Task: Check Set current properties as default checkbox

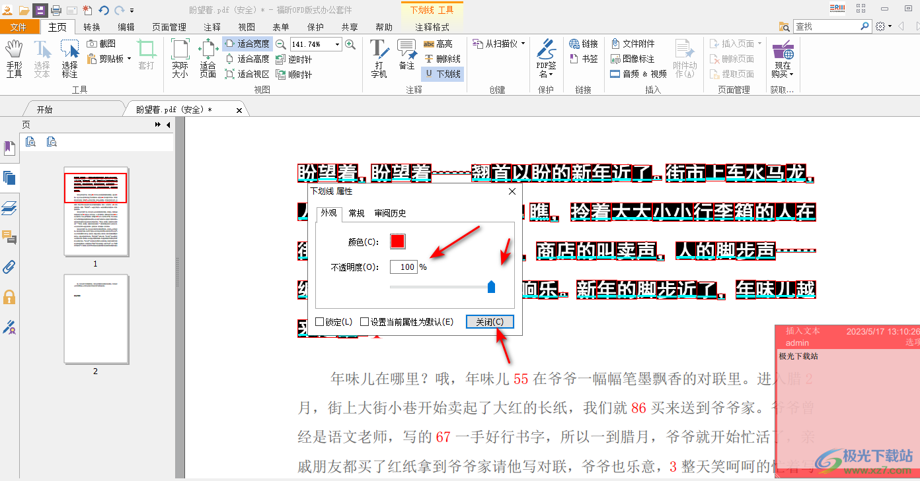Action: (364, 322)
